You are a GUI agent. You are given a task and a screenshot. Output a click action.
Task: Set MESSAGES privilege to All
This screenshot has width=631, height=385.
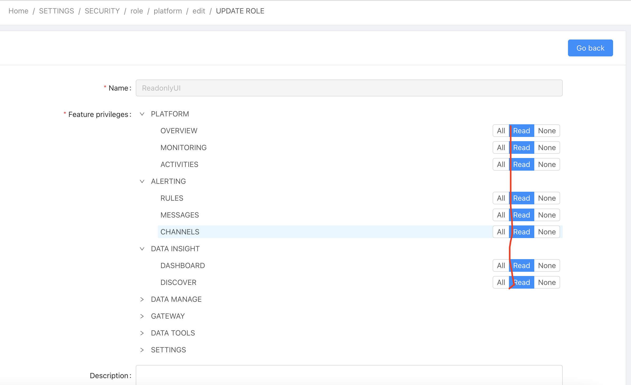pos(501,215)
